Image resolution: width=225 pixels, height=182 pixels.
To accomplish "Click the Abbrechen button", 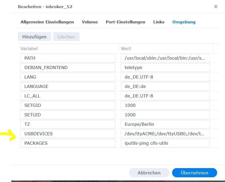I will (x=149, y=173).
